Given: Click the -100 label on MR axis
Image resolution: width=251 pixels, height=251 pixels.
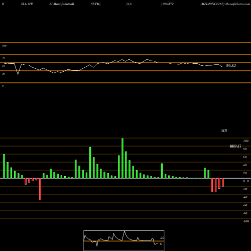Looking at the screenshot, I should tap(246, 221).
